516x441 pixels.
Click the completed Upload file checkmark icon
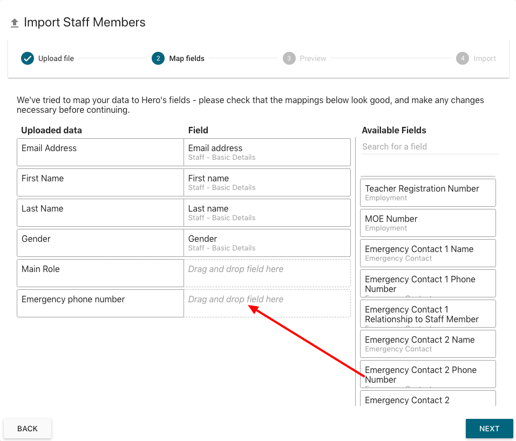coord(28,58)
